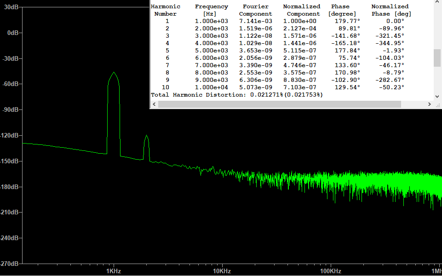
Task: Click the phase value 89.81°
Action: (x=349, y=29)
